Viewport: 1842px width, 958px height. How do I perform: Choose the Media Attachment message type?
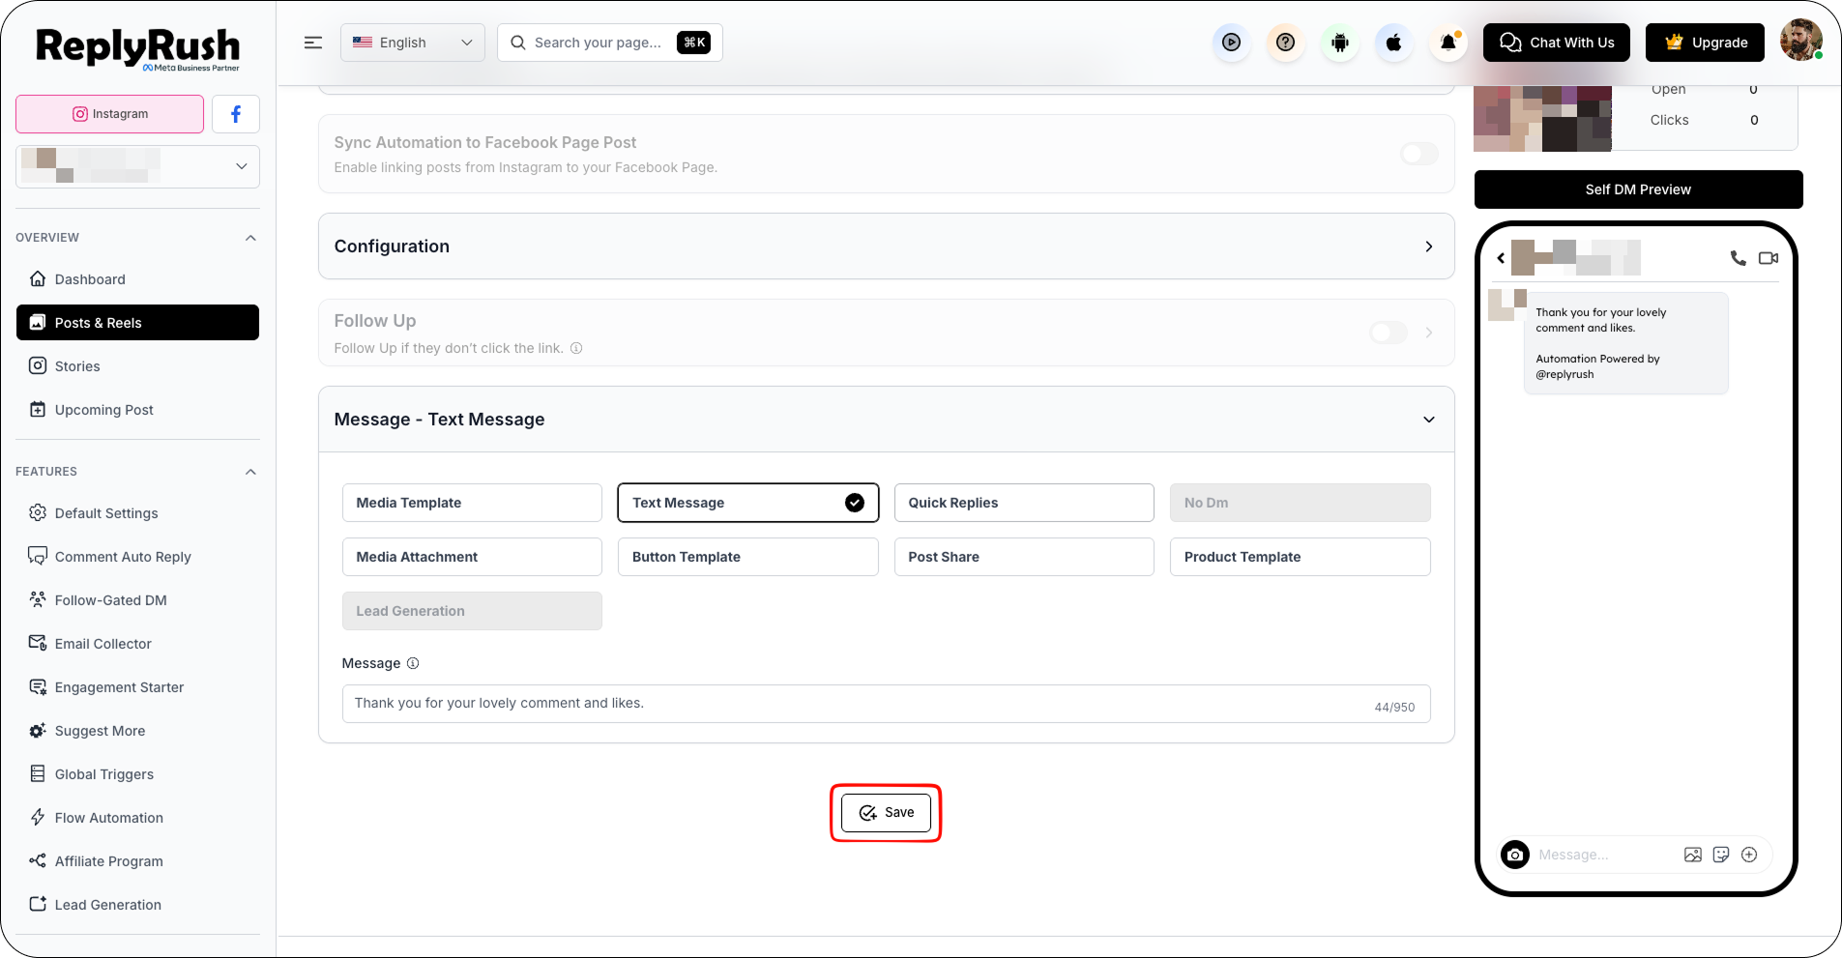click(472, 557)
